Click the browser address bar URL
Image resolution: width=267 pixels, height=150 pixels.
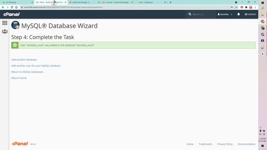point(63,7)
